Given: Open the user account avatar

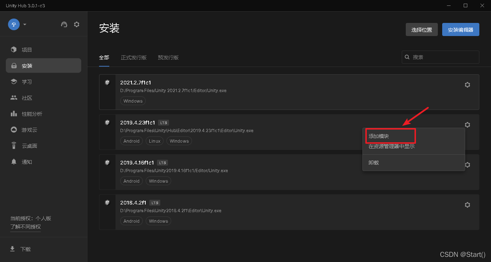Looking at the screenshot, I should pos(14,24).
